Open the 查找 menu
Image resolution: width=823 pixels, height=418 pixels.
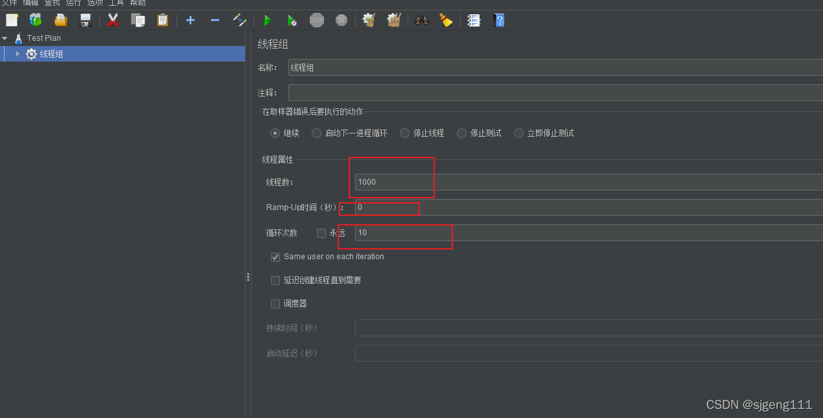coord(52,3)
